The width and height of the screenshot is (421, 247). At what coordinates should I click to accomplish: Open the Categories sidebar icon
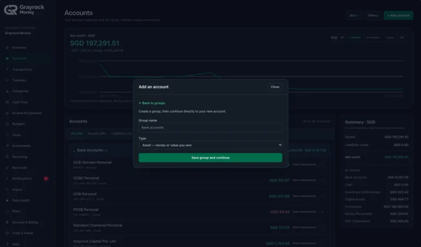(x=7, y=91)
